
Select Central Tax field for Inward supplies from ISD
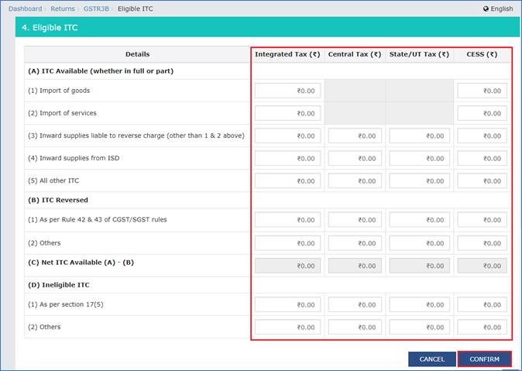tap(355, 158)
